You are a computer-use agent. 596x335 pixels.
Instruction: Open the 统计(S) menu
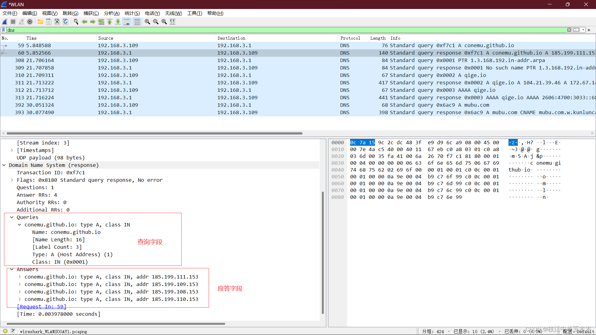coord(132,13)
